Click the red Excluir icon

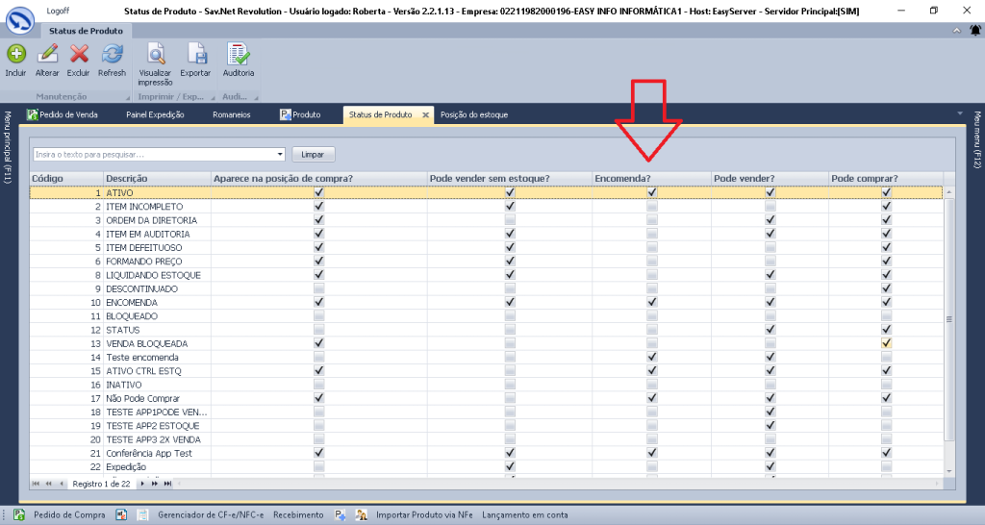(79, 56)
